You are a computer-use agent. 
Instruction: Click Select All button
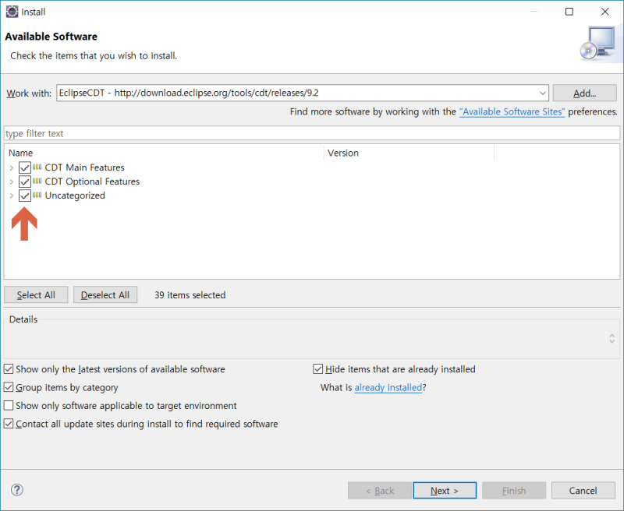coord(36,295)
